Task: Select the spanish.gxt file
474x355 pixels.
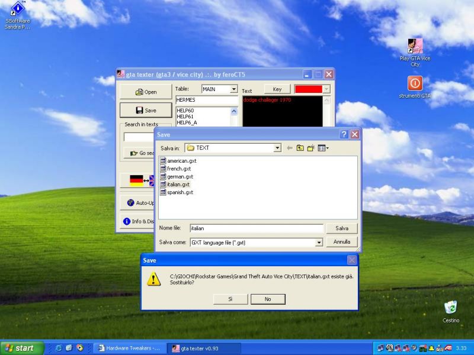Action: [x=177, y=192]
